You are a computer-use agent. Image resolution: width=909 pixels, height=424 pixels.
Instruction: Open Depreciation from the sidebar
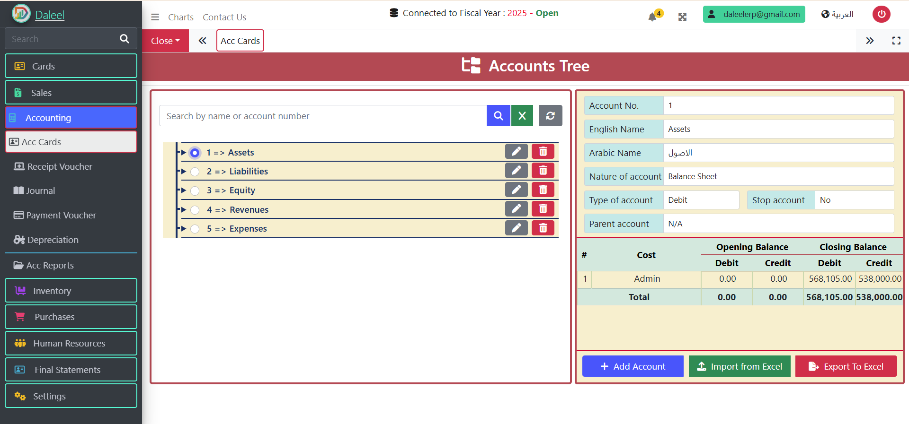click(x=71, y=240)
